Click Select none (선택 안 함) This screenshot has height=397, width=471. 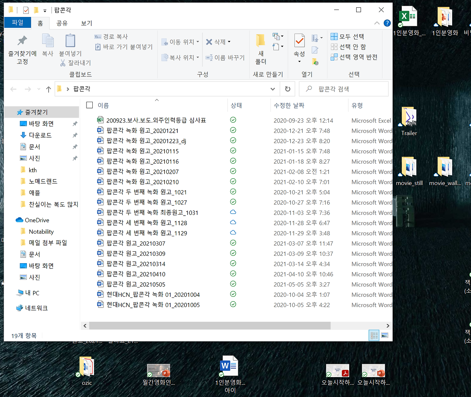click(x=348, y=47)
